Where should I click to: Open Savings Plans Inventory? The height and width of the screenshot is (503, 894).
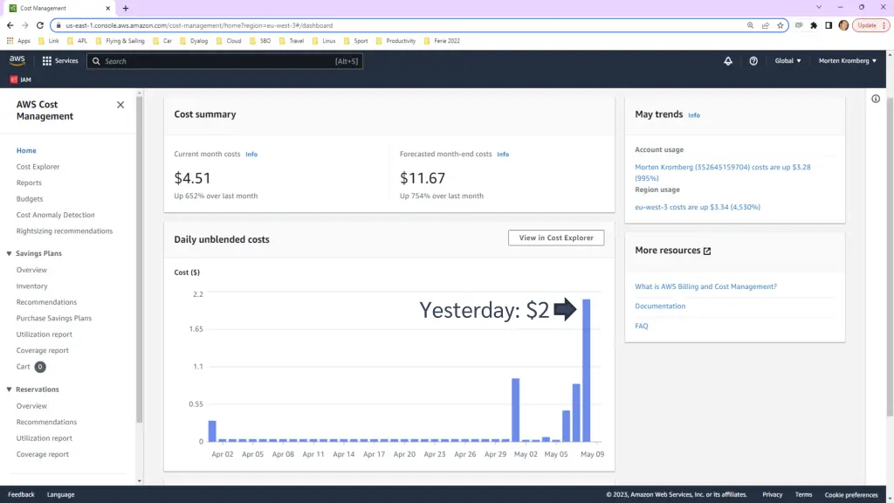pos(31,286)
